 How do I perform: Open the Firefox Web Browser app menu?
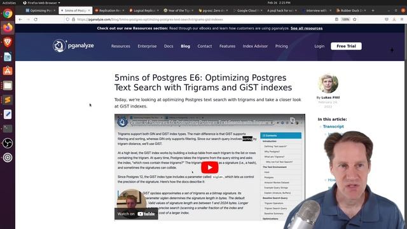tap(41, 3)
